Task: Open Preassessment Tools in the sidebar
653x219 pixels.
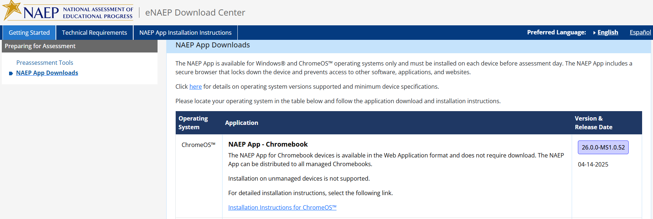Action: (x=45, y=63)
